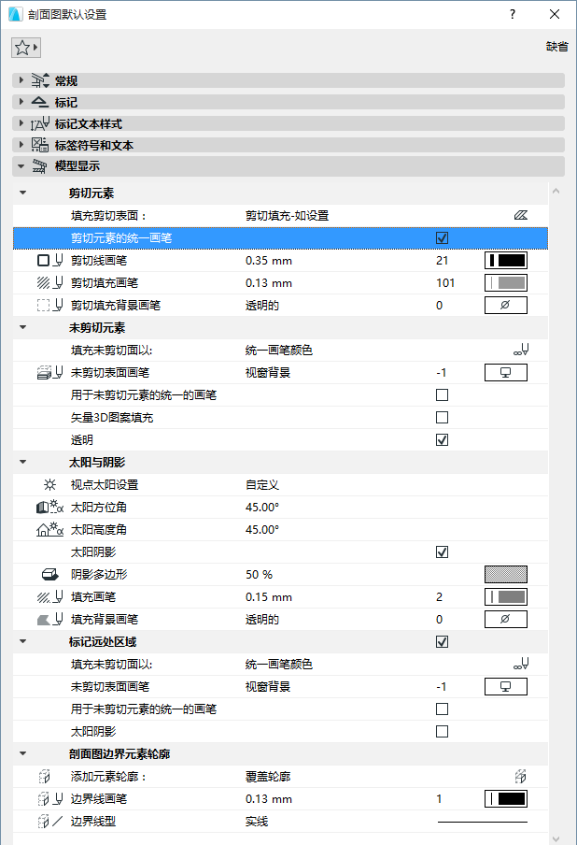Select 自定义 value for 视点太阳设置
The width and height of the screenshot is (577, 845).
pyautogui.click(x=262, y=485)
